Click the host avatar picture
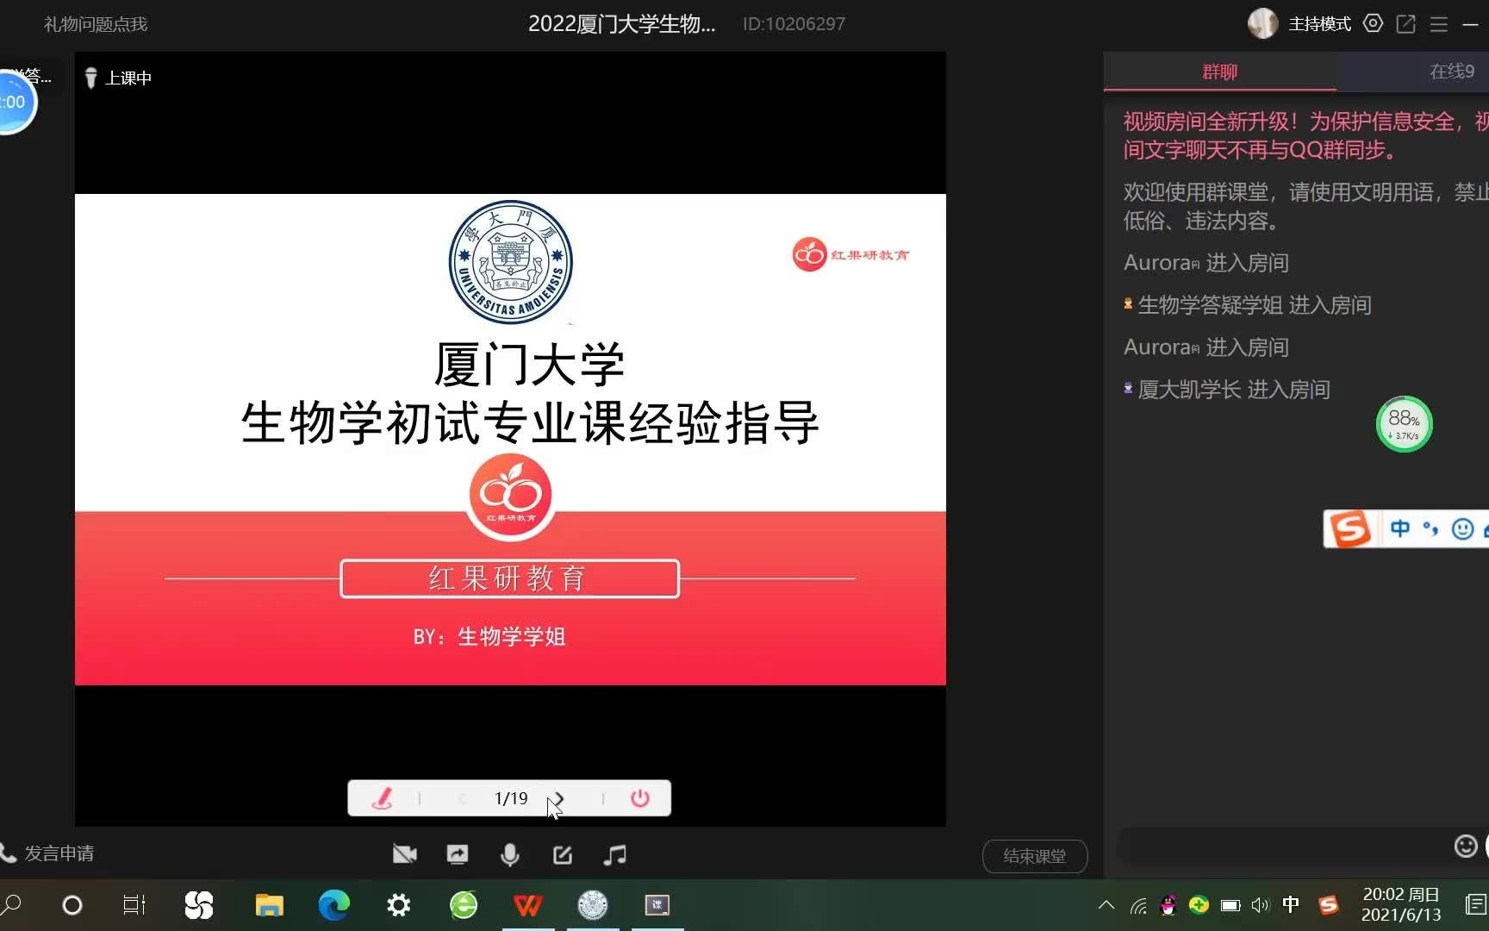 pyautogui.click(x=1262, y=23)
